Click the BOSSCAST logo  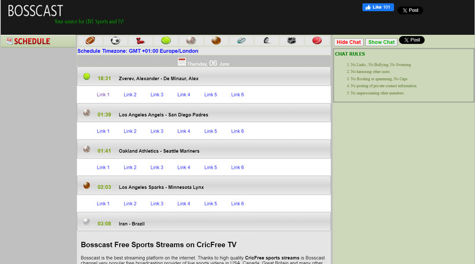35,11
